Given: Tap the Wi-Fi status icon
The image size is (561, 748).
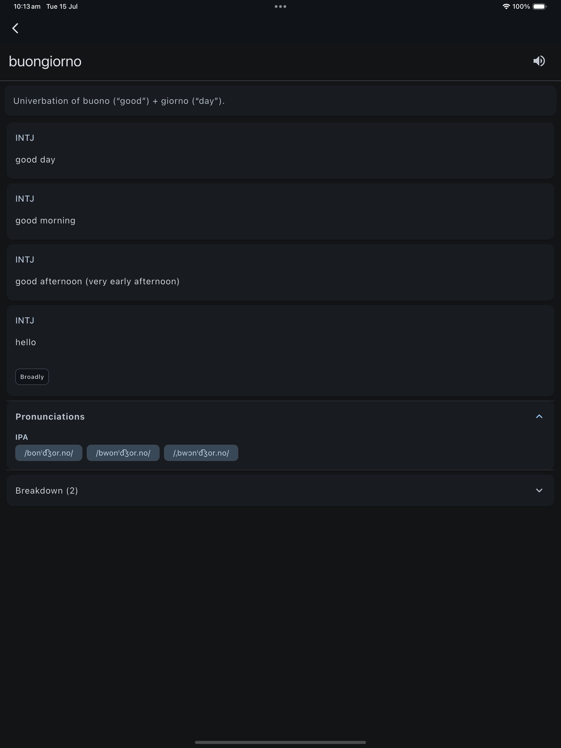Looking at the screenshot, I should click(505, 6).
